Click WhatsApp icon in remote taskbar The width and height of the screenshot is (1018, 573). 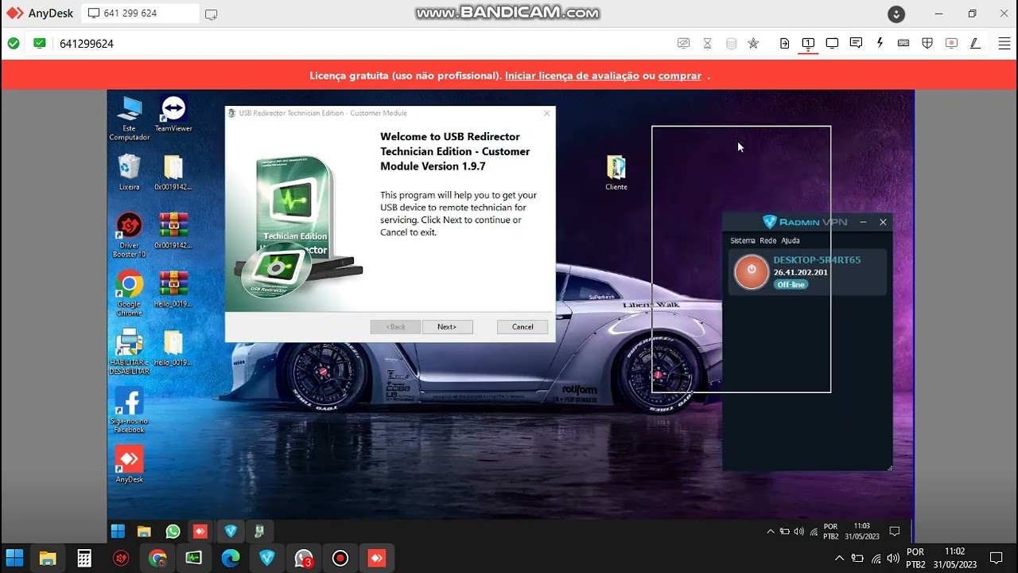coord(173,532)
